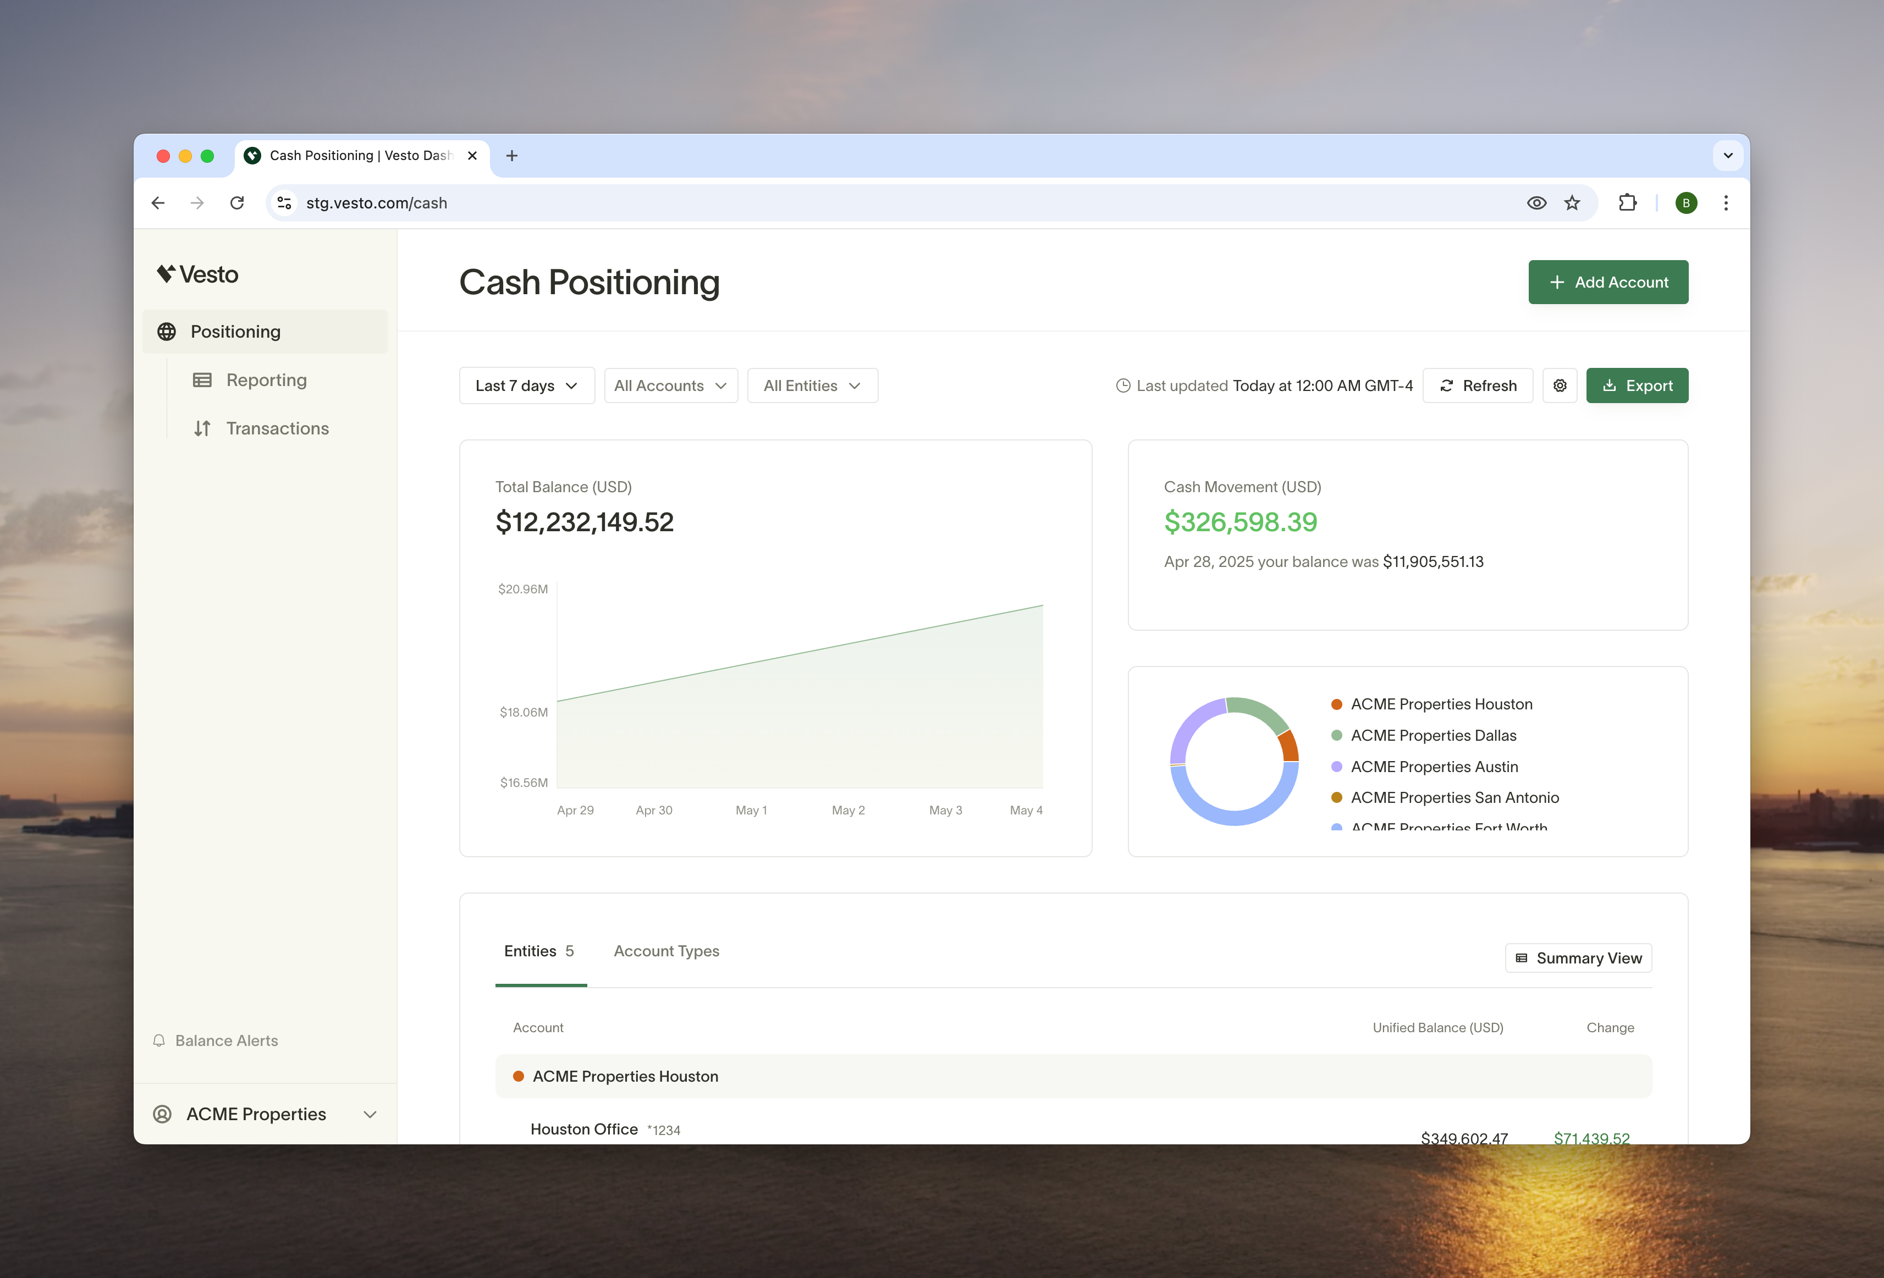1884x1278 pixels.
Task: Toggle ACME Properties Dallas in chart legend
Action: (1433, 735)
